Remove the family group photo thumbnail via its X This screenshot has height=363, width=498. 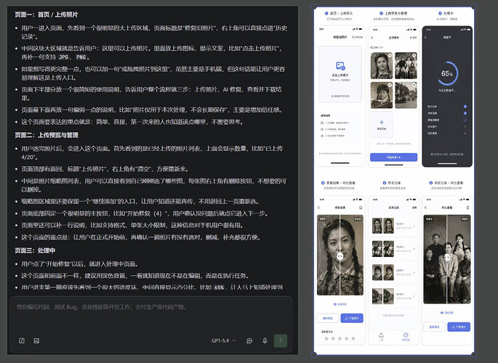[414, 55]
